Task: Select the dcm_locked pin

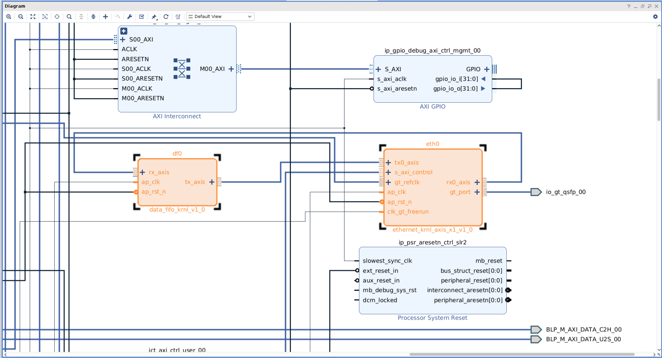Action: 380,300
